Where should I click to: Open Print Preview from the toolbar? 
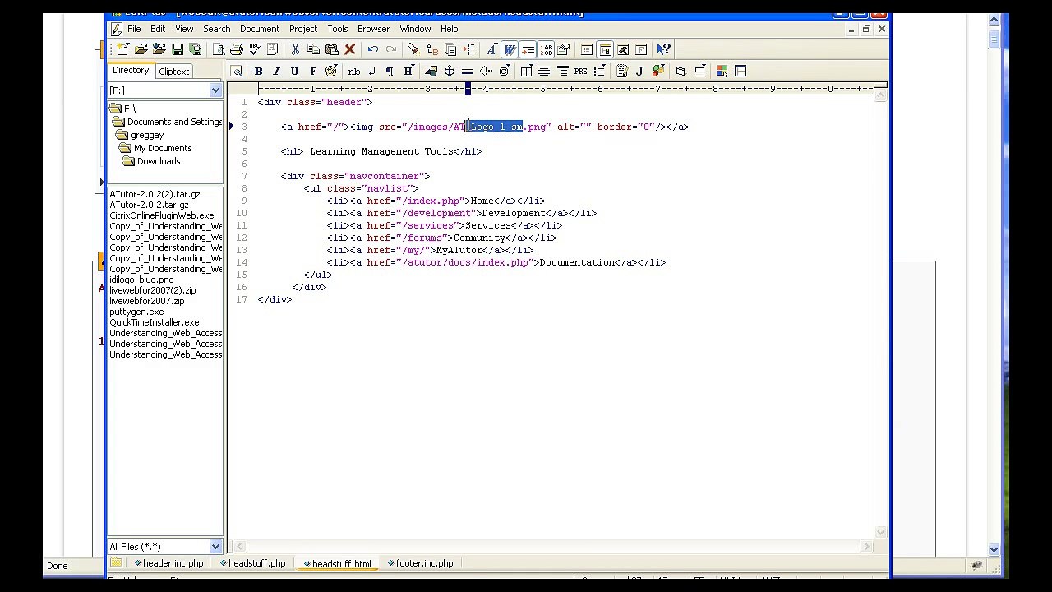pos(219,49)
